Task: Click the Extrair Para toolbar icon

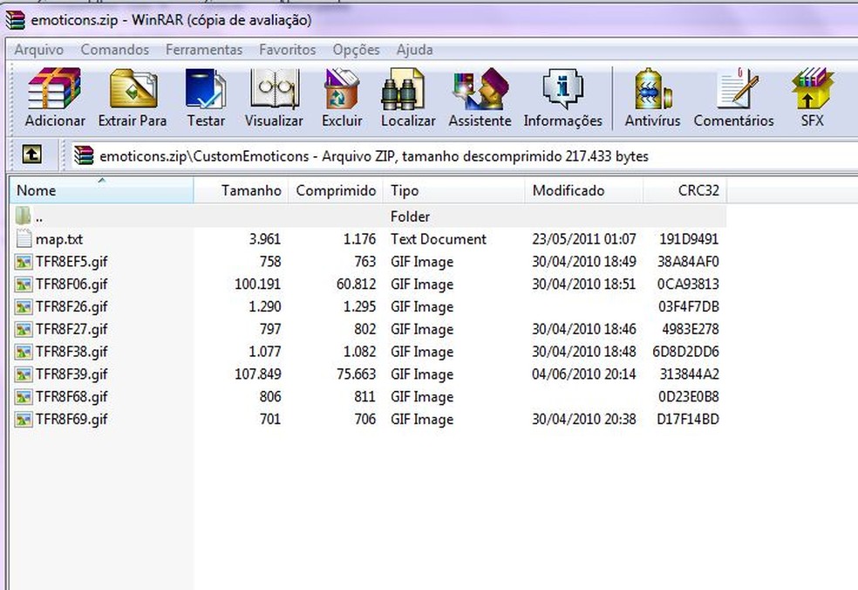Action: tap(133, 89)
